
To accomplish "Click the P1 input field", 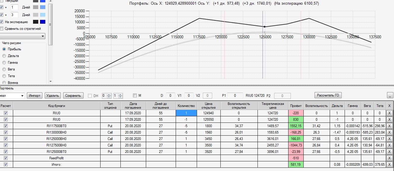I will (235, 96).
